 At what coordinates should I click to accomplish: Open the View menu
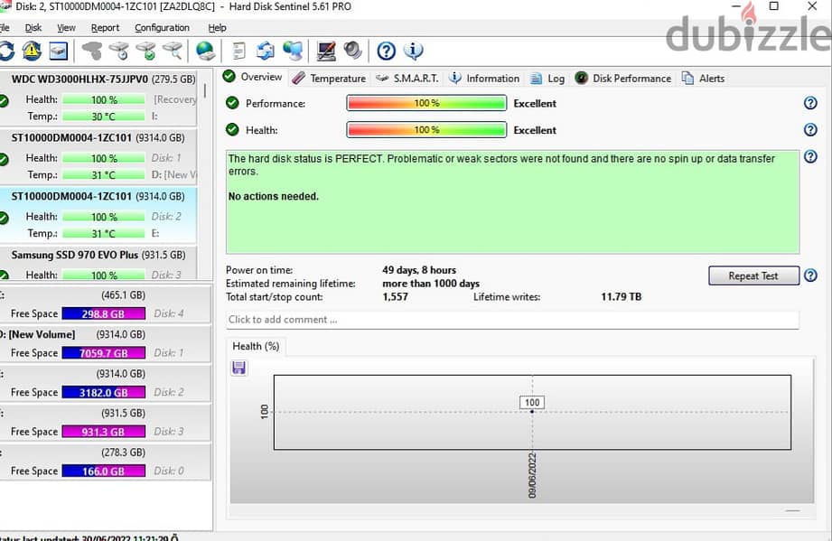tap(66, 28)
